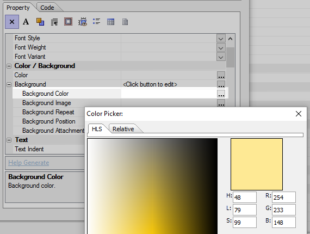Select the box border properties icon

[68, 22]
